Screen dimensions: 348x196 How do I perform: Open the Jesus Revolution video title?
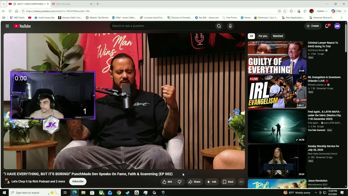318,181
